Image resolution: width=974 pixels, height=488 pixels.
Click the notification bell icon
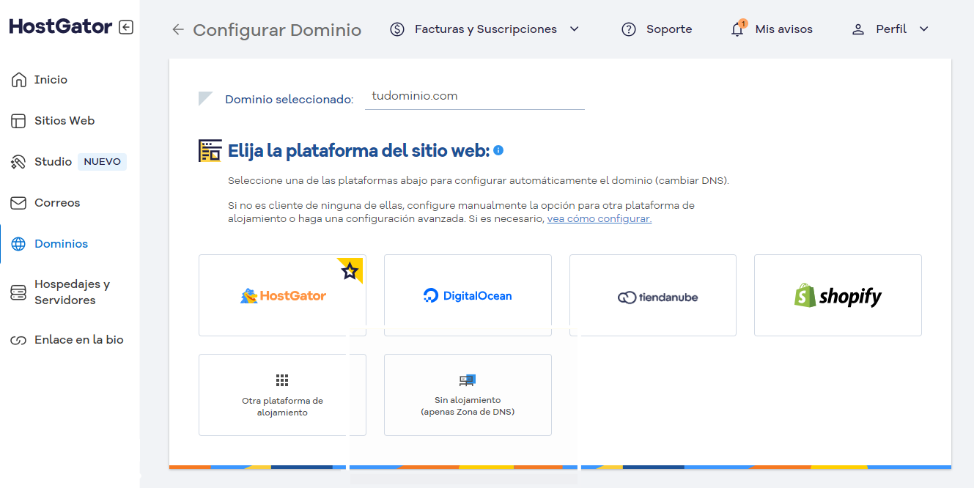(x=738, y=29)
